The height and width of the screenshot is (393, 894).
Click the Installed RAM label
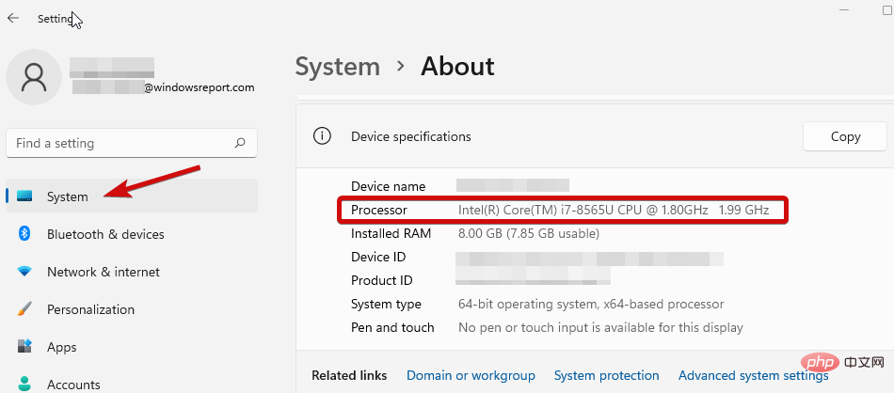(391, 233)
